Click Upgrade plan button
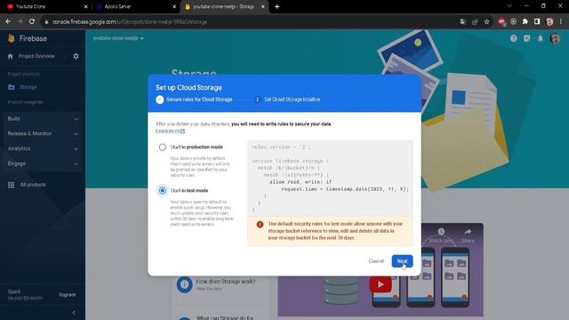 click(68, 294)
